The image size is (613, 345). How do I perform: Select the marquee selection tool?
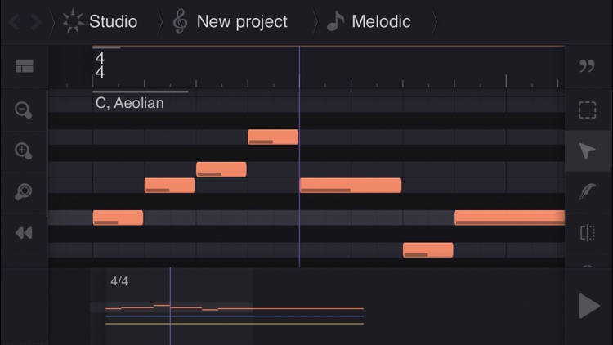[x=587, y=110]
